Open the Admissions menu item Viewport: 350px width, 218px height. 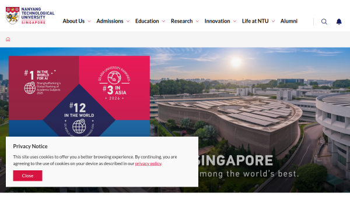(110, 21)
